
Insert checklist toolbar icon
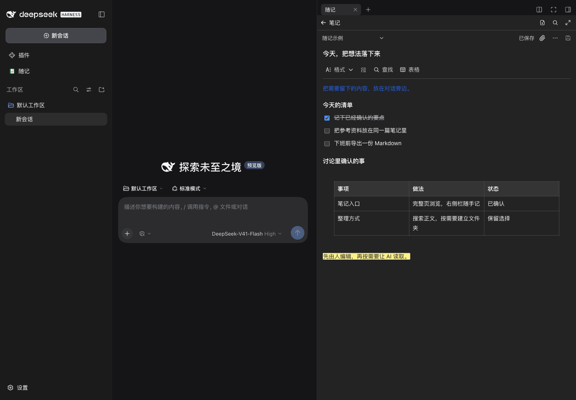coord(364,70)
